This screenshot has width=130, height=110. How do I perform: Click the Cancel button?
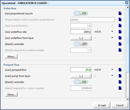coord(120,105)
